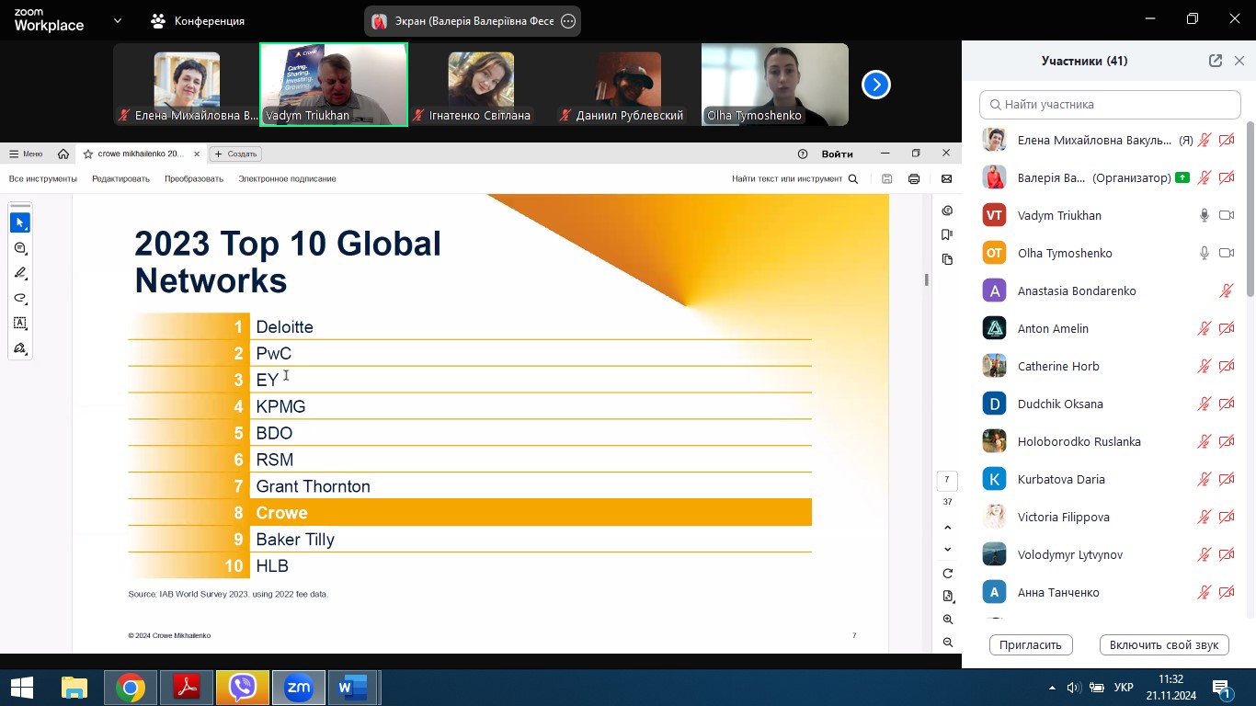Image resolution: width=1256 pixels, height=706 pixels.
Task: Choose the text box selection tool
Action: (20, 323)
